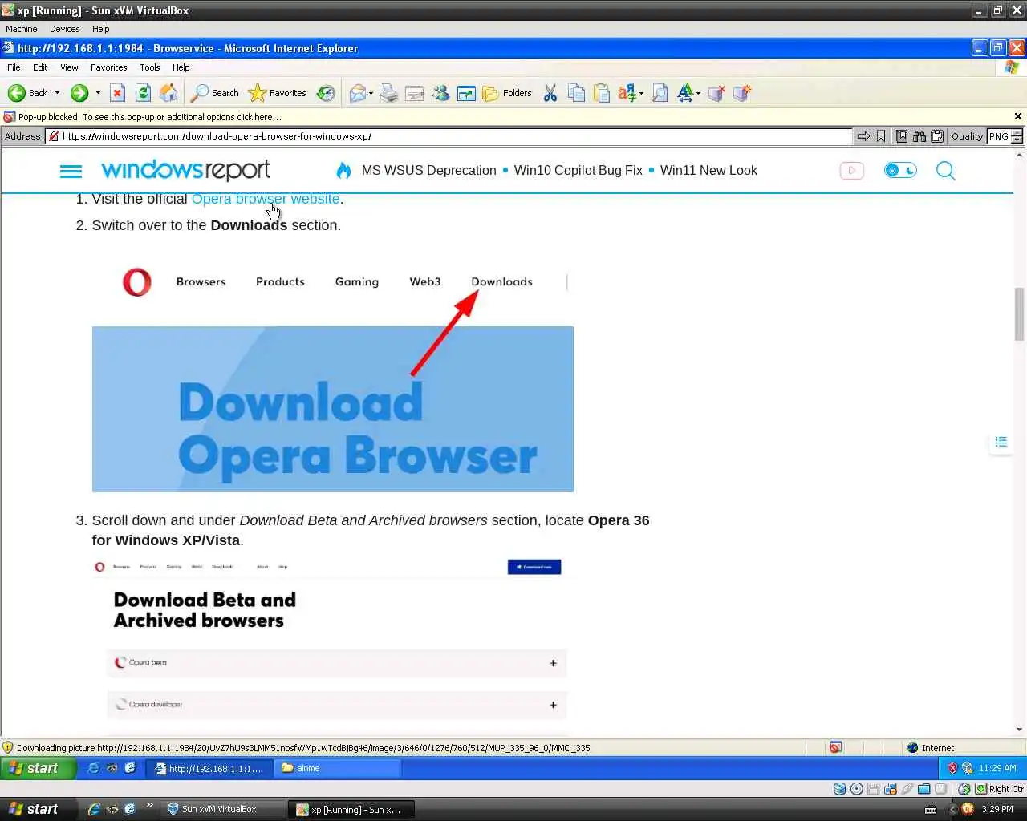The width and height of the screenshot is (1027, 821).
Task: Open the Win10 Copilot Bug Fix headline
Action: pyautogui.click(x=578, y=170)
